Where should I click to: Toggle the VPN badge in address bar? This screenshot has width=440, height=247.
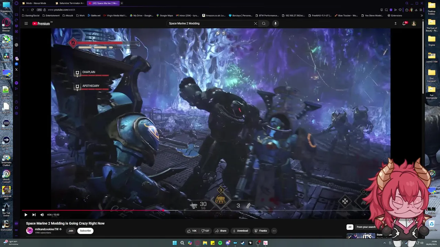point(39,10)
